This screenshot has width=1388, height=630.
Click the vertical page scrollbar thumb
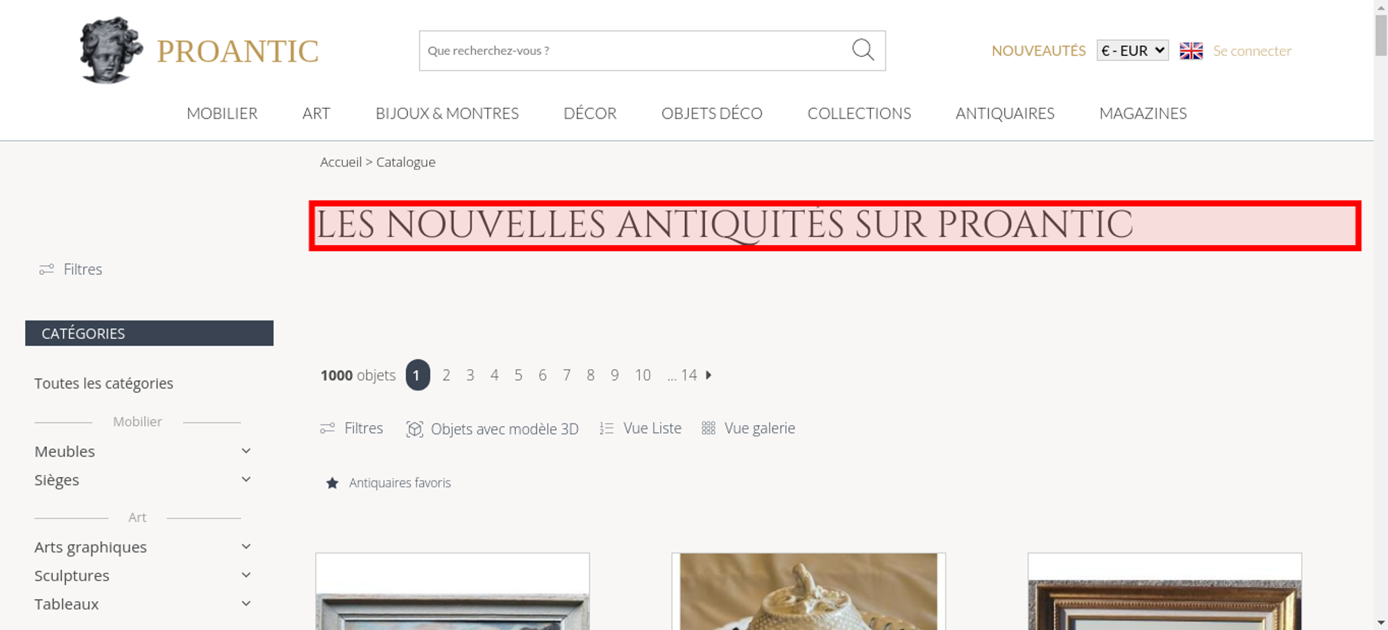click(x=1381, y=35)
